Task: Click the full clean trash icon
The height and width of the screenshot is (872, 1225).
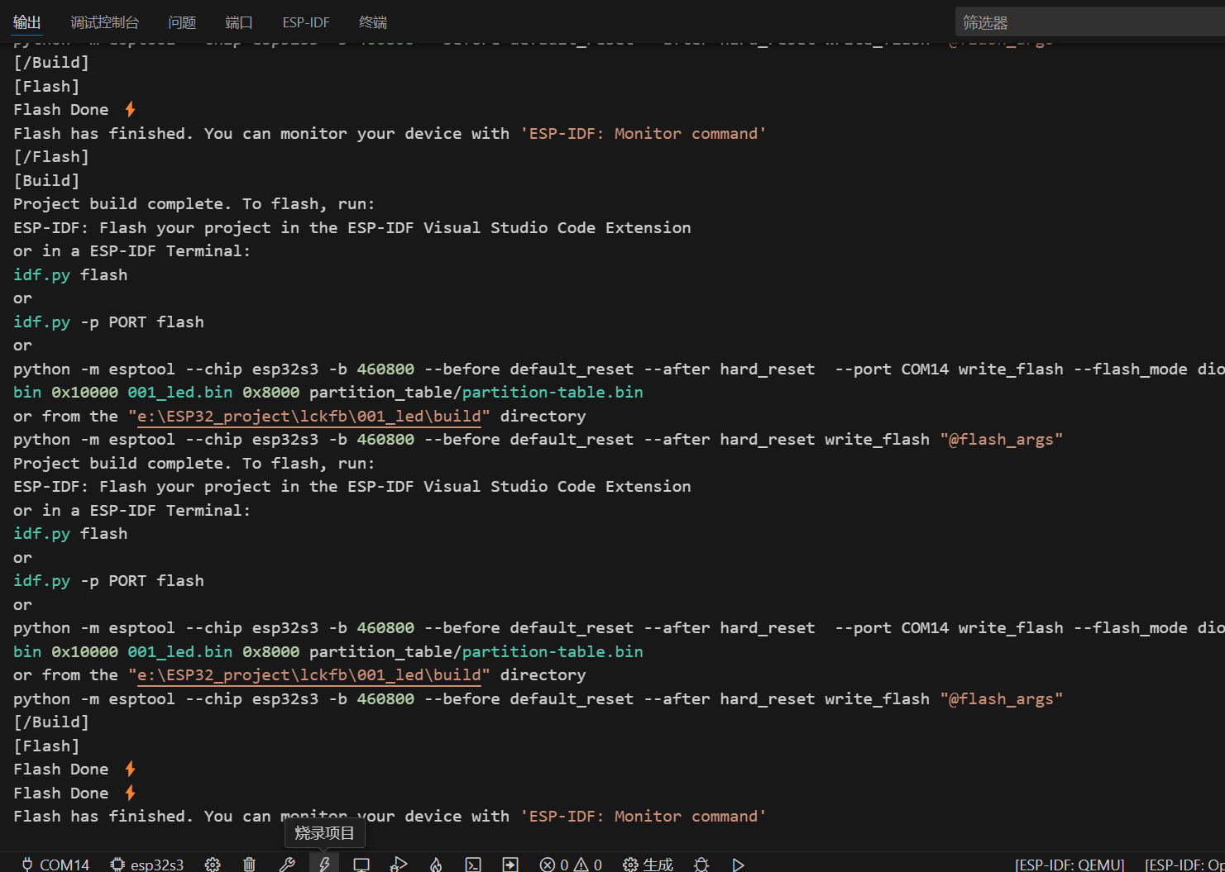Action: point(249,864)
